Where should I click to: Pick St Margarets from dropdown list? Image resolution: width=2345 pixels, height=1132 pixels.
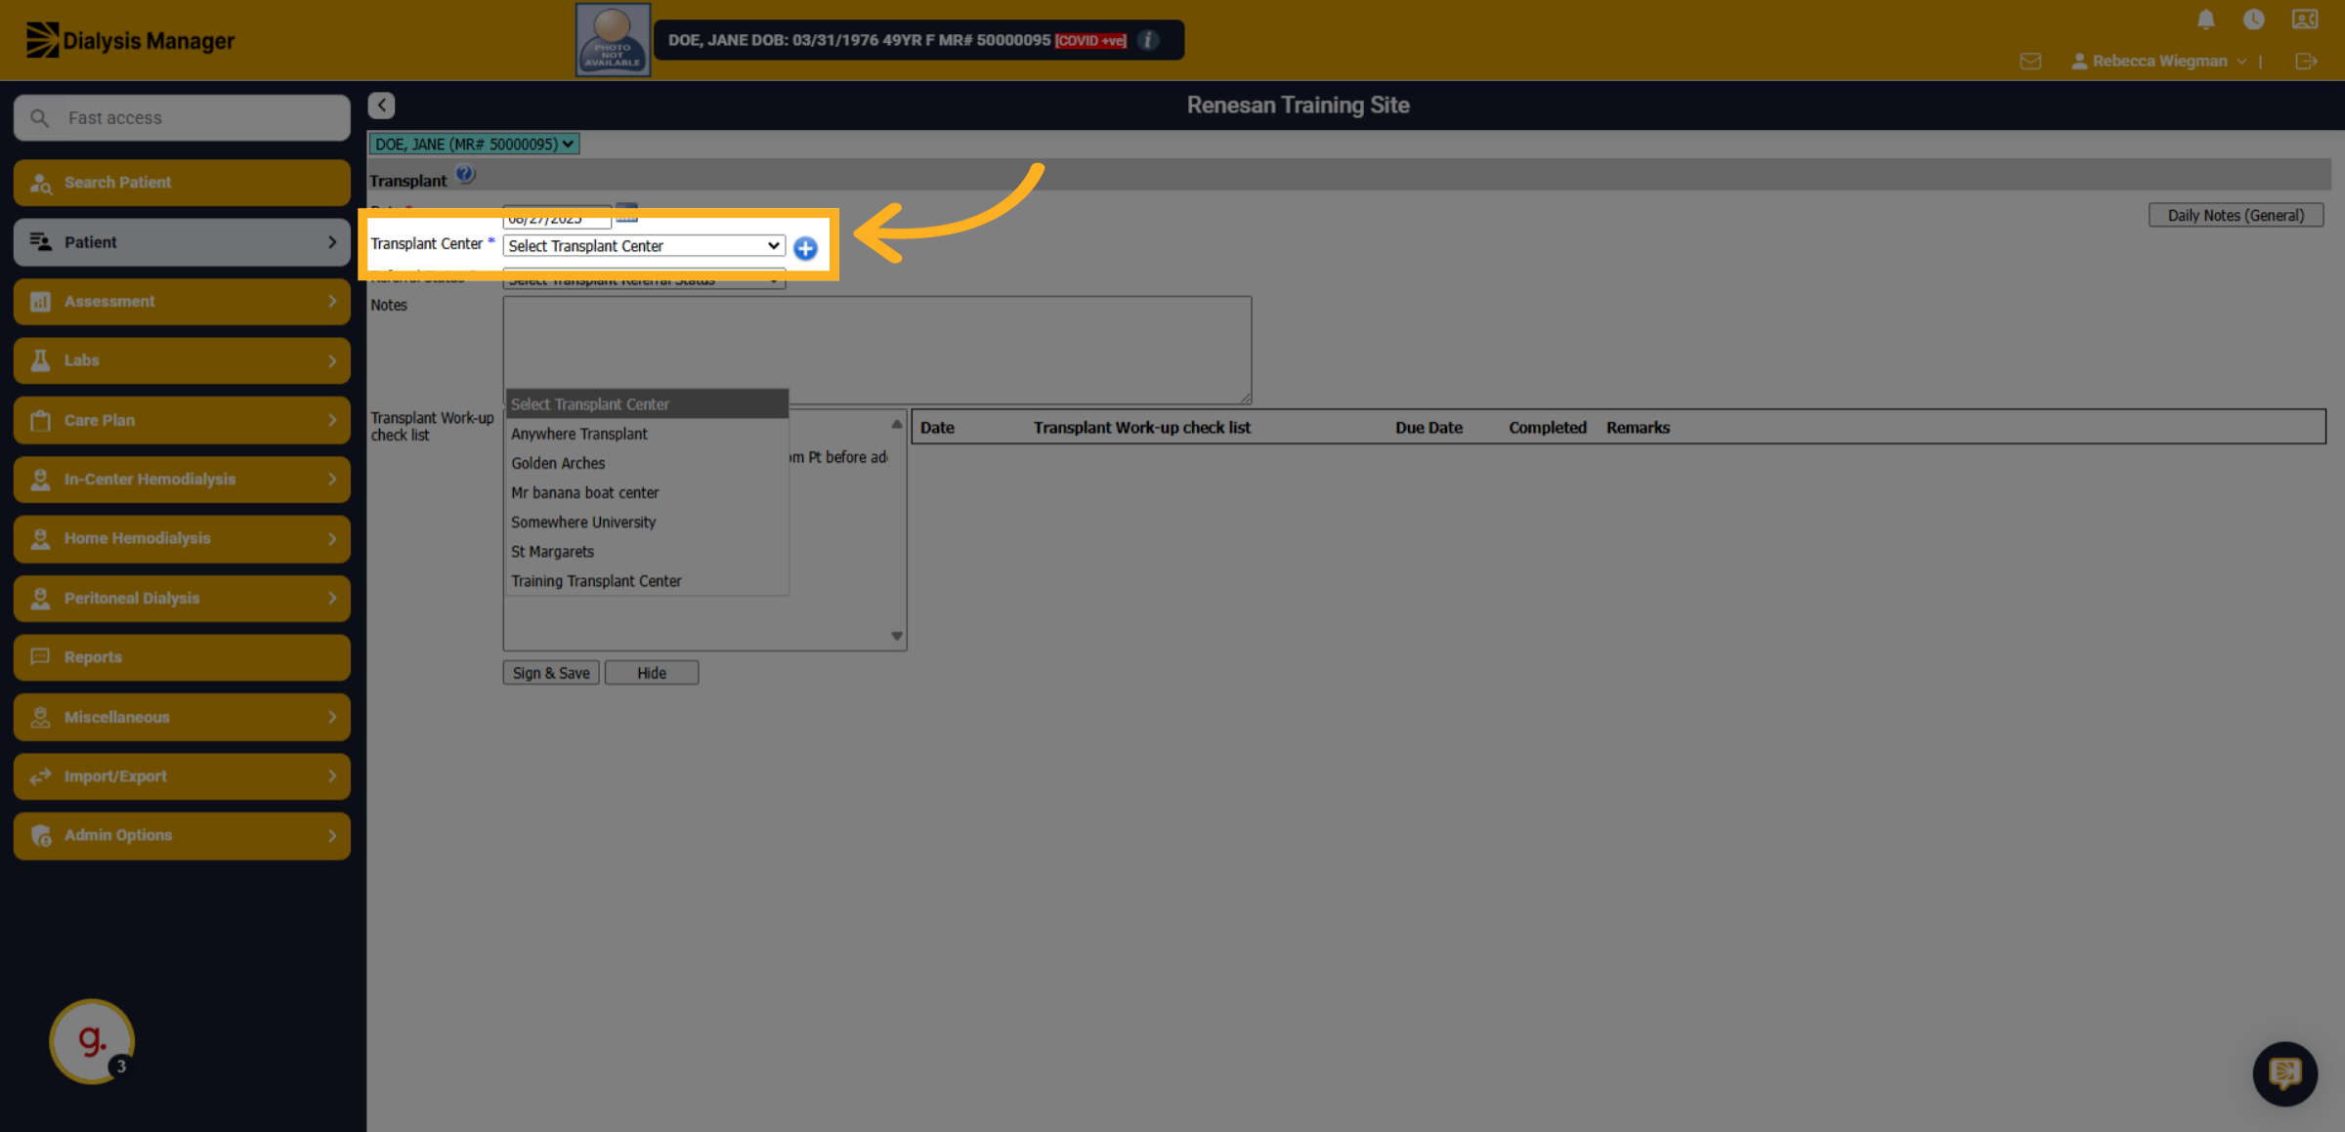click(x=647, y=552)
